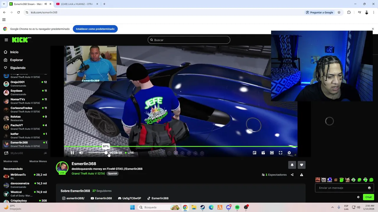Open CorleoneFredee channel in sidebar
Viewport: 378px width, 212px height.
(x=25, y=110)
